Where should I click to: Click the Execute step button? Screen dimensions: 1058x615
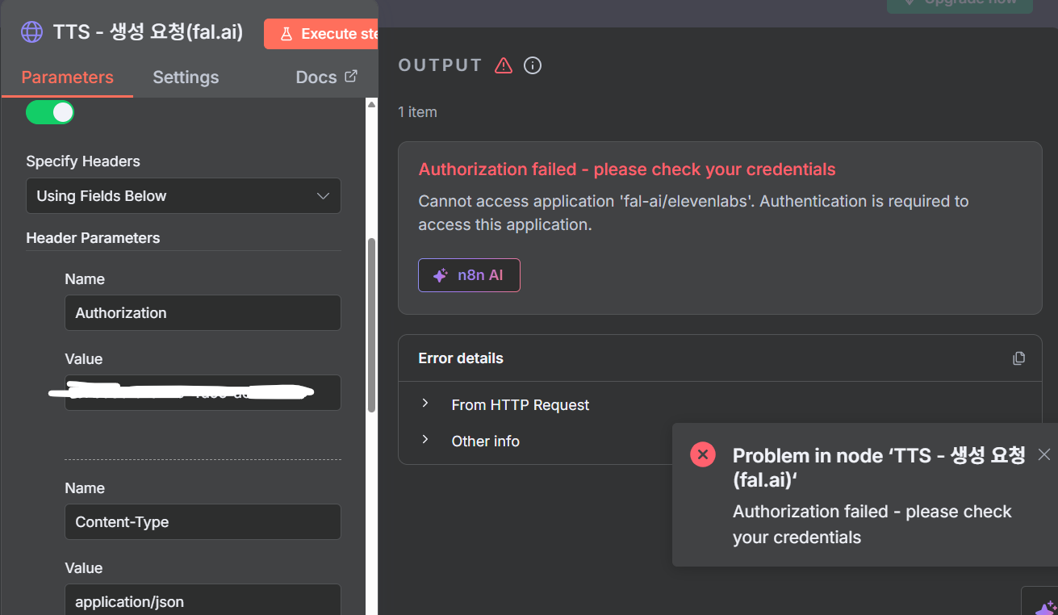point(323,34)
